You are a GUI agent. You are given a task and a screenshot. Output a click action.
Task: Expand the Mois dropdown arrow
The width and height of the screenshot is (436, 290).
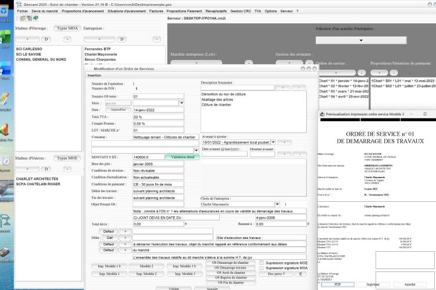pyautogui.click(x=181, y=103)
